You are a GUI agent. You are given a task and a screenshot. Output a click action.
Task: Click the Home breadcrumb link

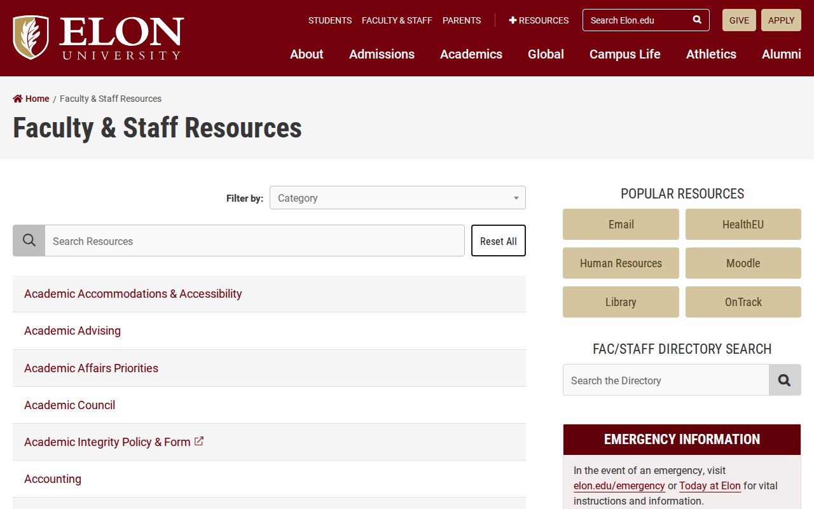click(37, 99)
